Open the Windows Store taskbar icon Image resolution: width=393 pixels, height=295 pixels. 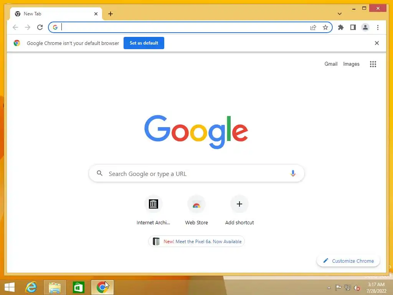[78, 287]
